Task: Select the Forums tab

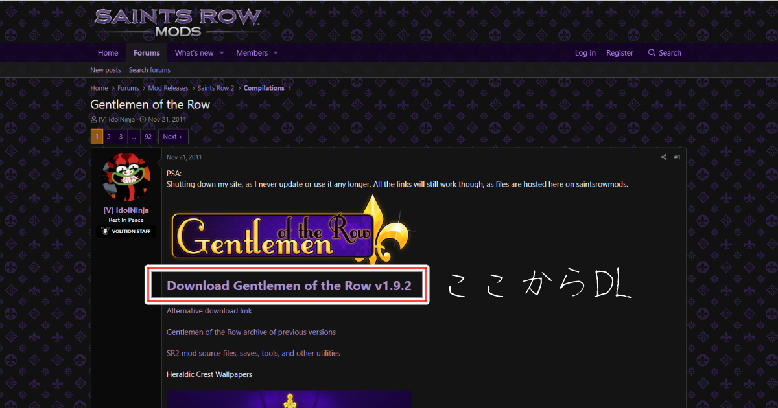Action: [x=147, y=53]
